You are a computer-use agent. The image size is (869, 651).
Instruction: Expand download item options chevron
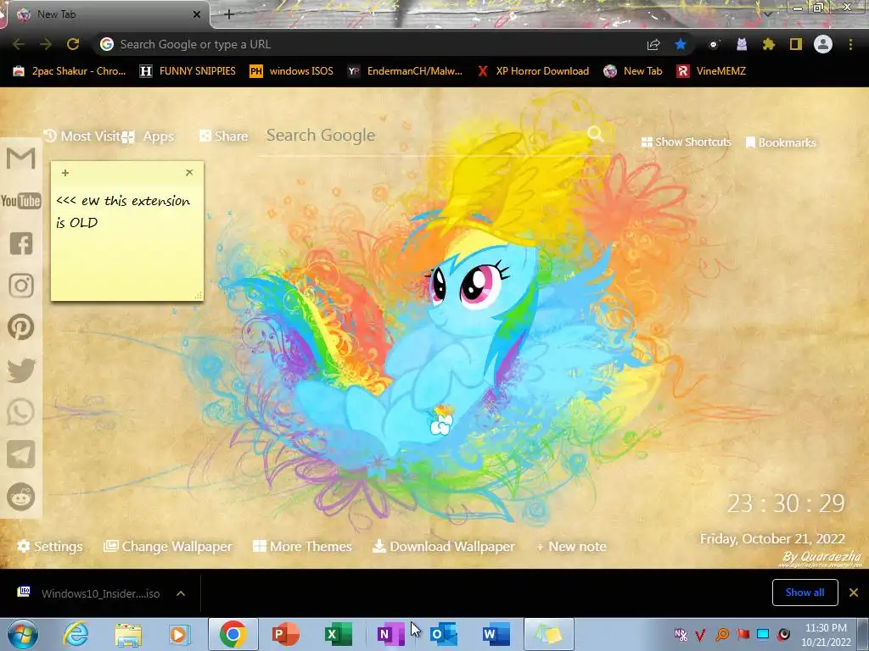pos(181,593)
